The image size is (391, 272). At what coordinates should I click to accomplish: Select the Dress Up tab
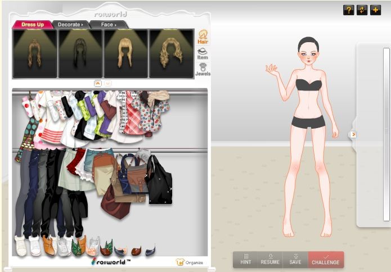[x=33, y=25]
